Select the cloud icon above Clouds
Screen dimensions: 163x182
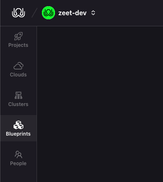(18, 66)
